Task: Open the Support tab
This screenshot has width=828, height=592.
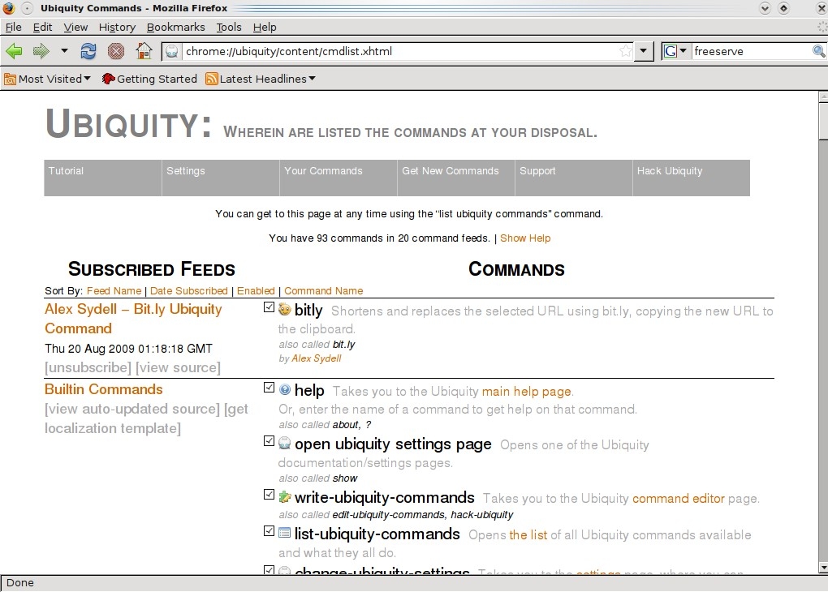Action: (x=573, y=178)
